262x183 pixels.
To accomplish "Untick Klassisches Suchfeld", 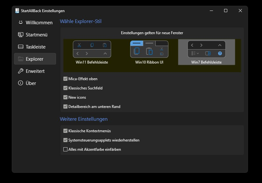I will [65, 88].
